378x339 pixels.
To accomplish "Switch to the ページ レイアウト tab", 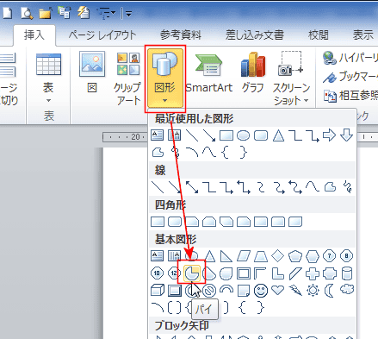I will pyautogui.click(x=102, y=35).
